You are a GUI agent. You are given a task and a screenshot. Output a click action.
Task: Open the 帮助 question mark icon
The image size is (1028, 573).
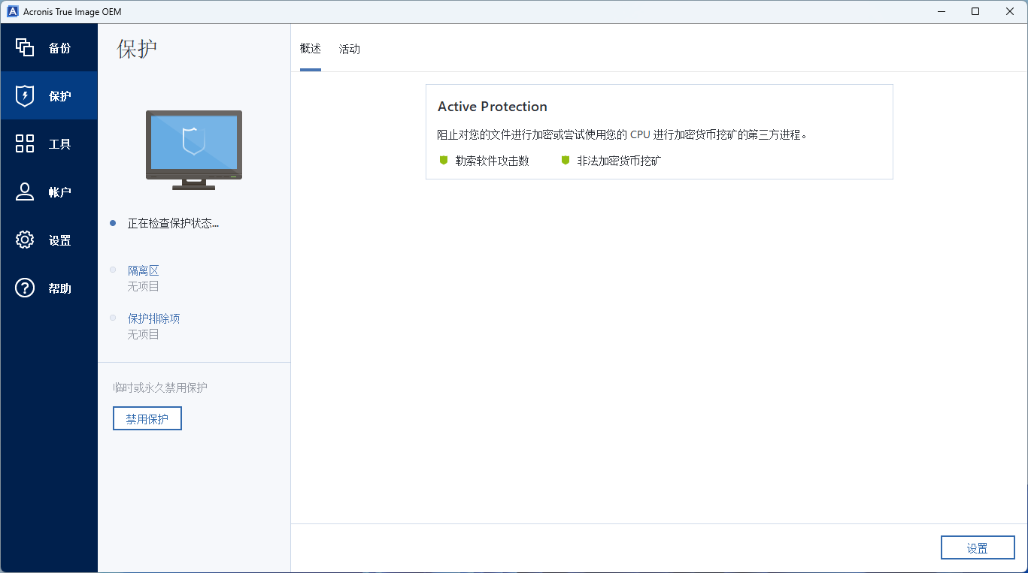25,288
